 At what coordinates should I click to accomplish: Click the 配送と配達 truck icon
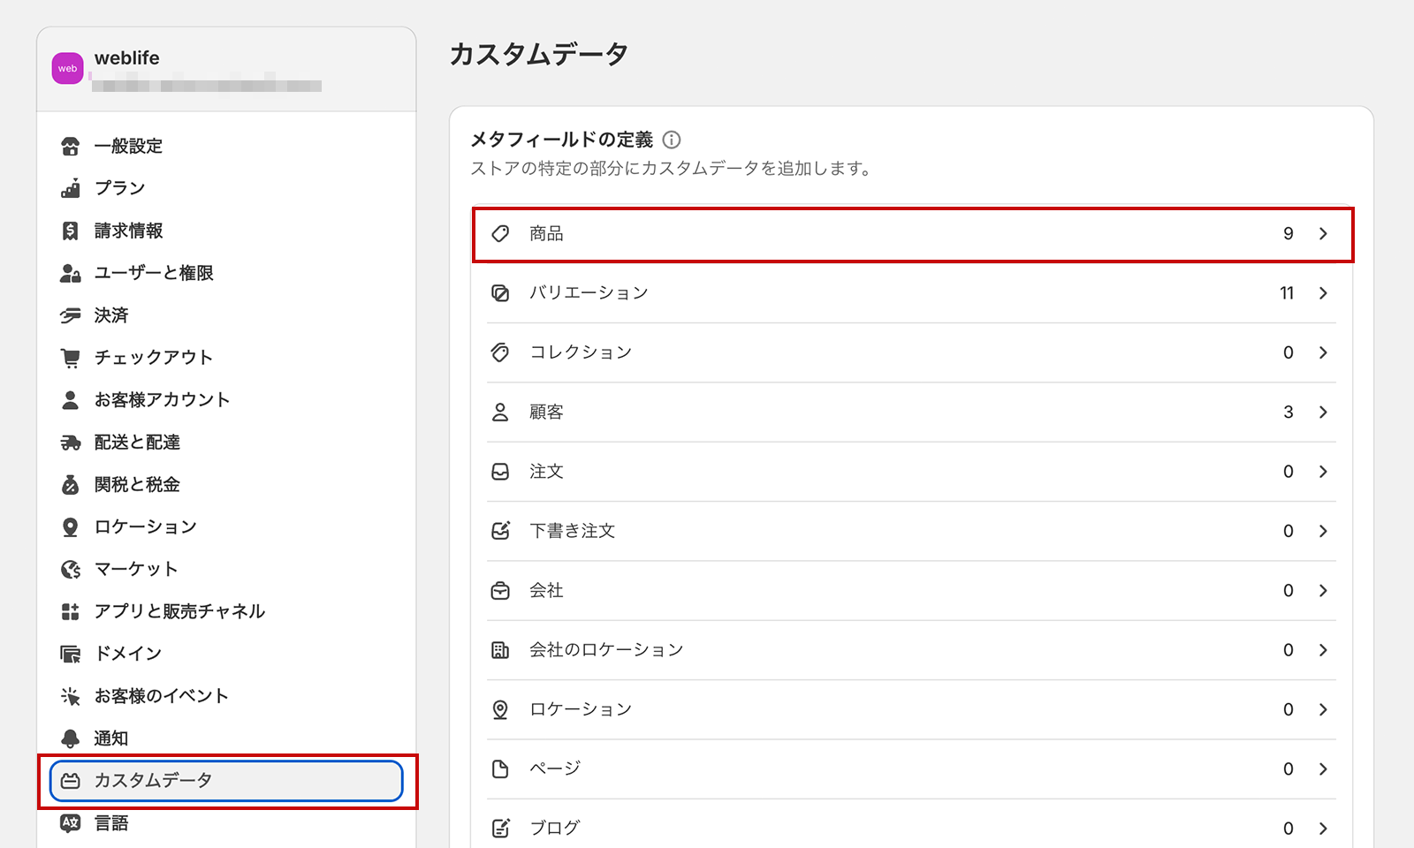[71, 443]
